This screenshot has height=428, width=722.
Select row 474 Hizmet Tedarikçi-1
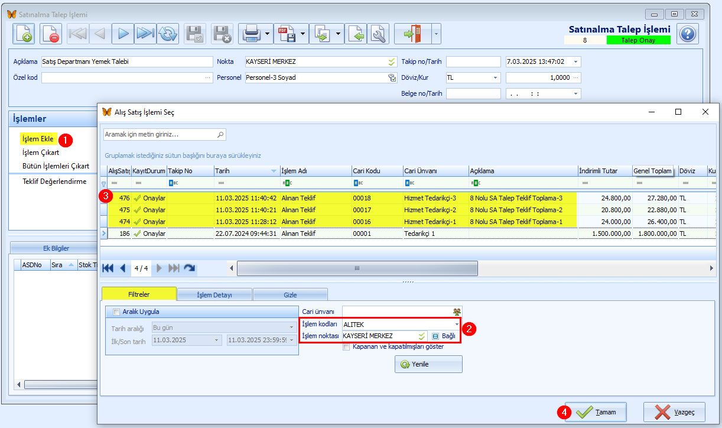(408, 222)
